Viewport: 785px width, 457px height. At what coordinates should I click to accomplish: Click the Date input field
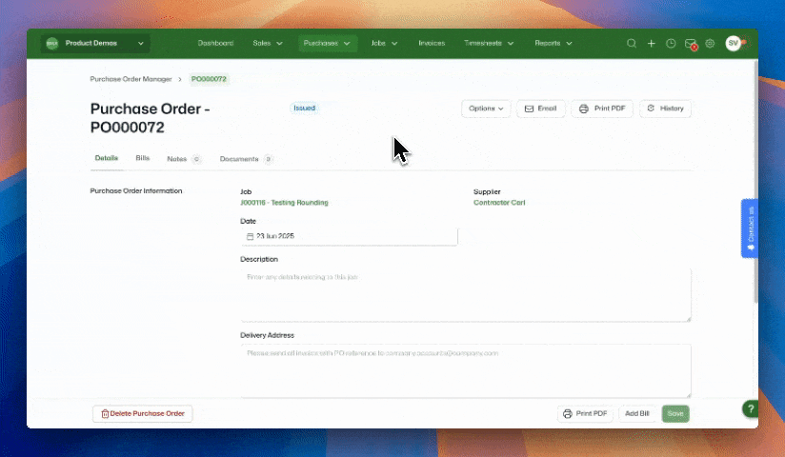(x=349, y=236)
